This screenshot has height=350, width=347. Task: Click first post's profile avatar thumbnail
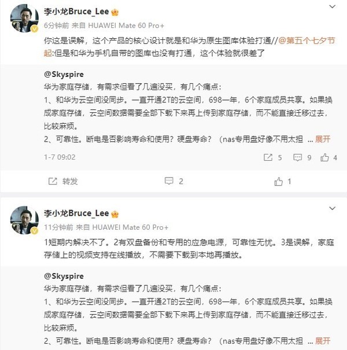[x=25, y=21]
